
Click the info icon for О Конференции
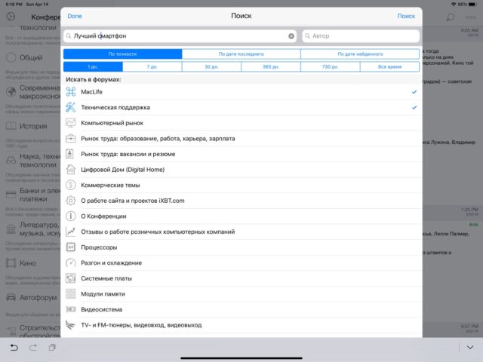pos(70,216)
